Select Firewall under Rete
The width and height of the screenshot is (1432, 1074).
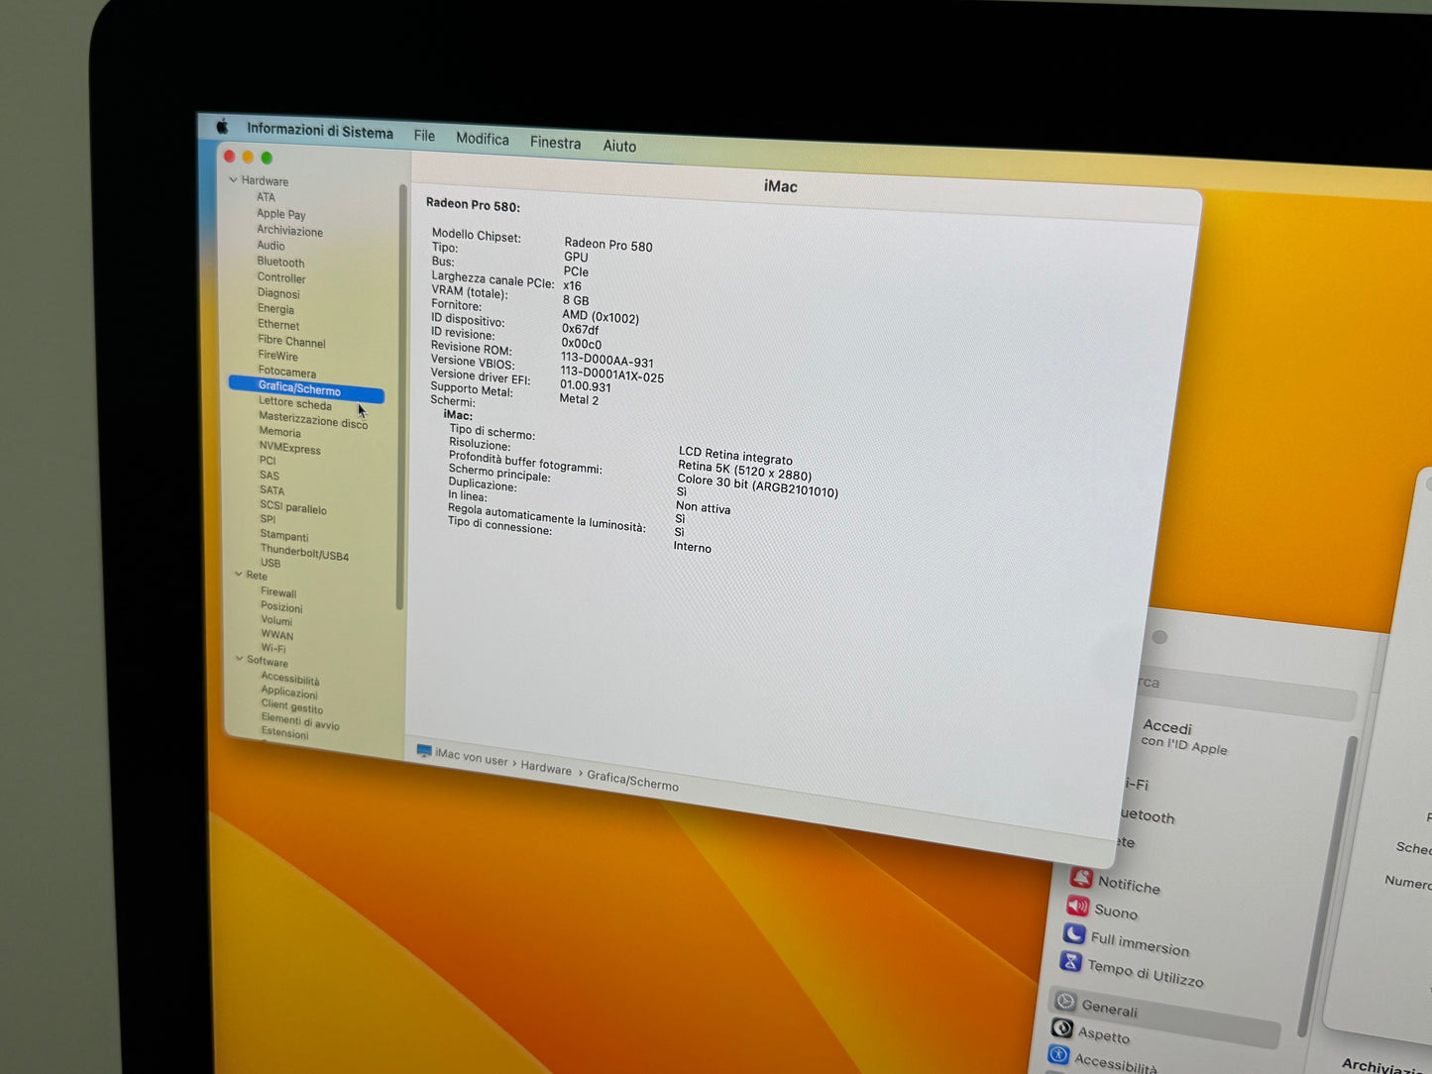278,592
